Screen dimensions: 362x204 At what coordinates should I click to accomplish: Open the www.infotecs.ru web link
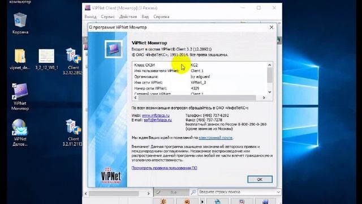(x=156, y=115)
